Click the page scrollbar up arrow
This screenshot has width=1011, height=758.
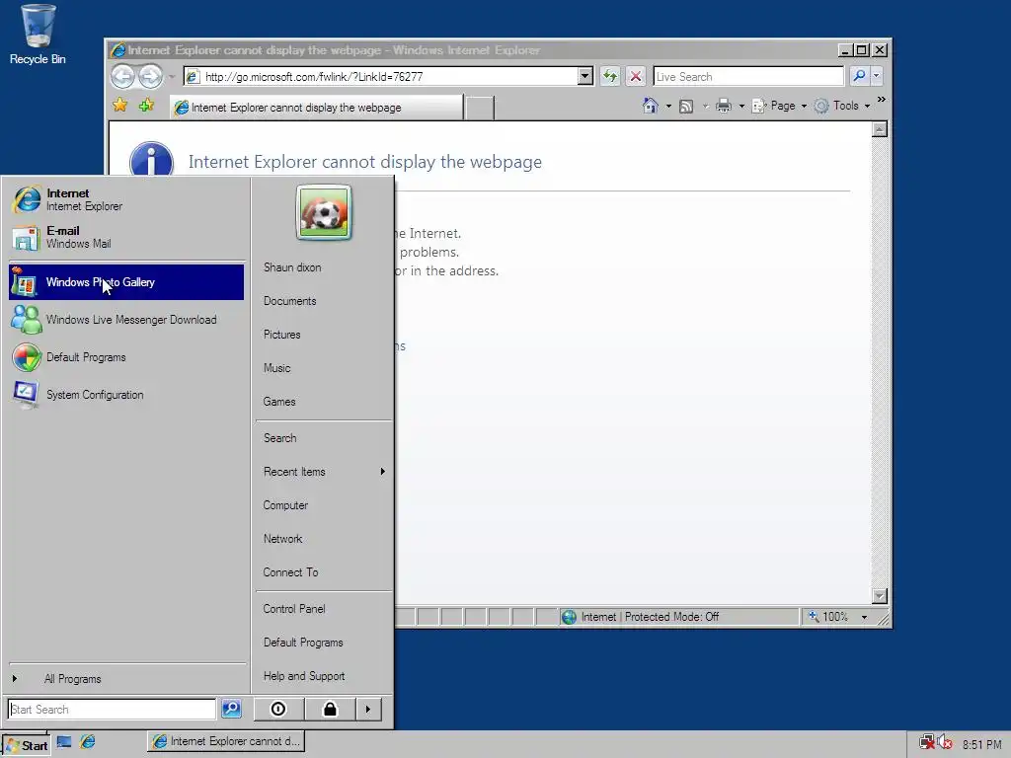(880, 129)
